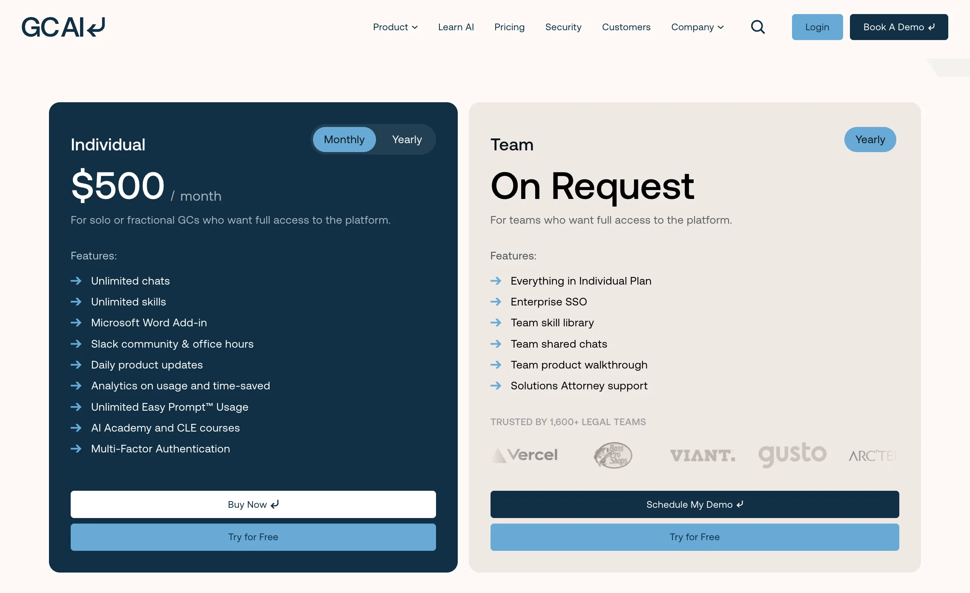Click Team skill library feature

coord(552,322)
